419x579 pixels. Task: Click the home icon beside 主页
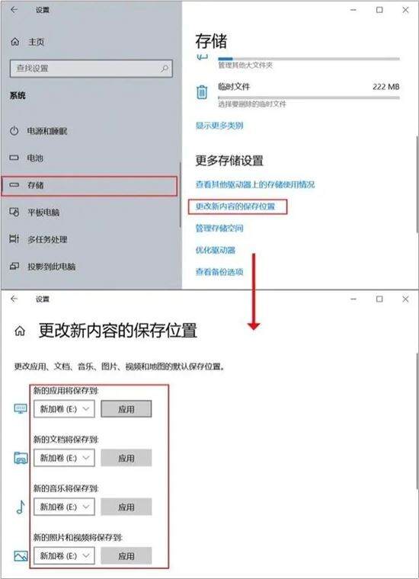tap(14, 42)
